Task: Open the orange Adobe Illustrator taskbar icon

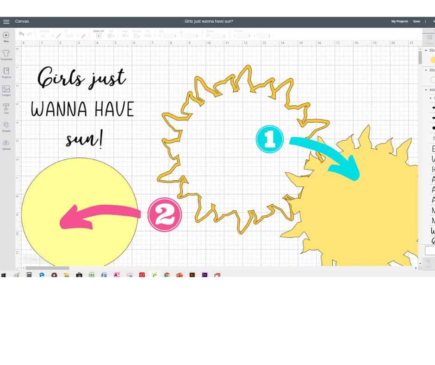Action: tap(192, 275)
